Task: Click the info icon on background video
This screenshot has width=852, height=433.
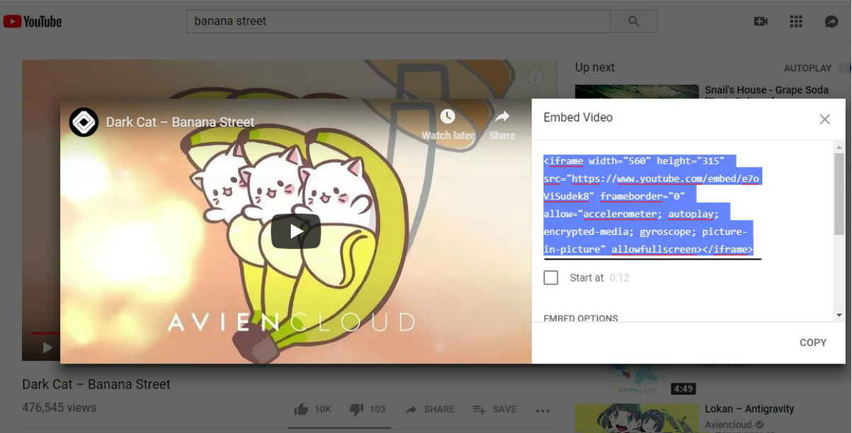Action: coord(536,77)
